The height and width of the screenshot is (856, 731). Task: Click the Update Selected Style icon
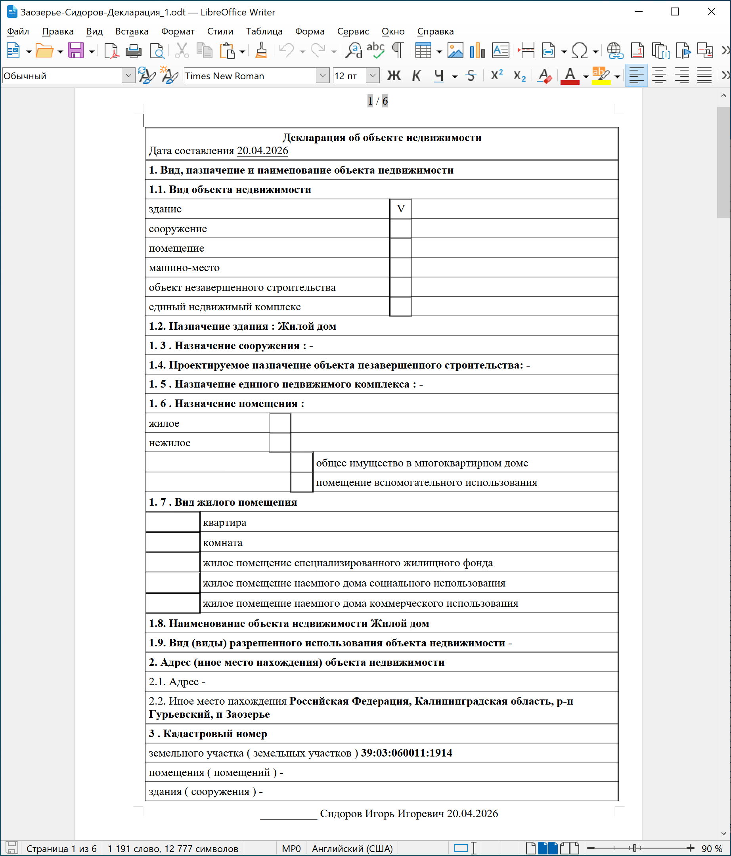147,76
